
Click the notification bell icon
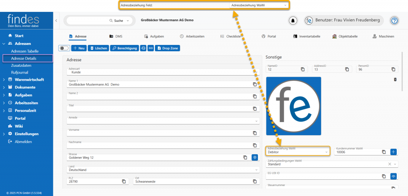[x=294, y=20]
